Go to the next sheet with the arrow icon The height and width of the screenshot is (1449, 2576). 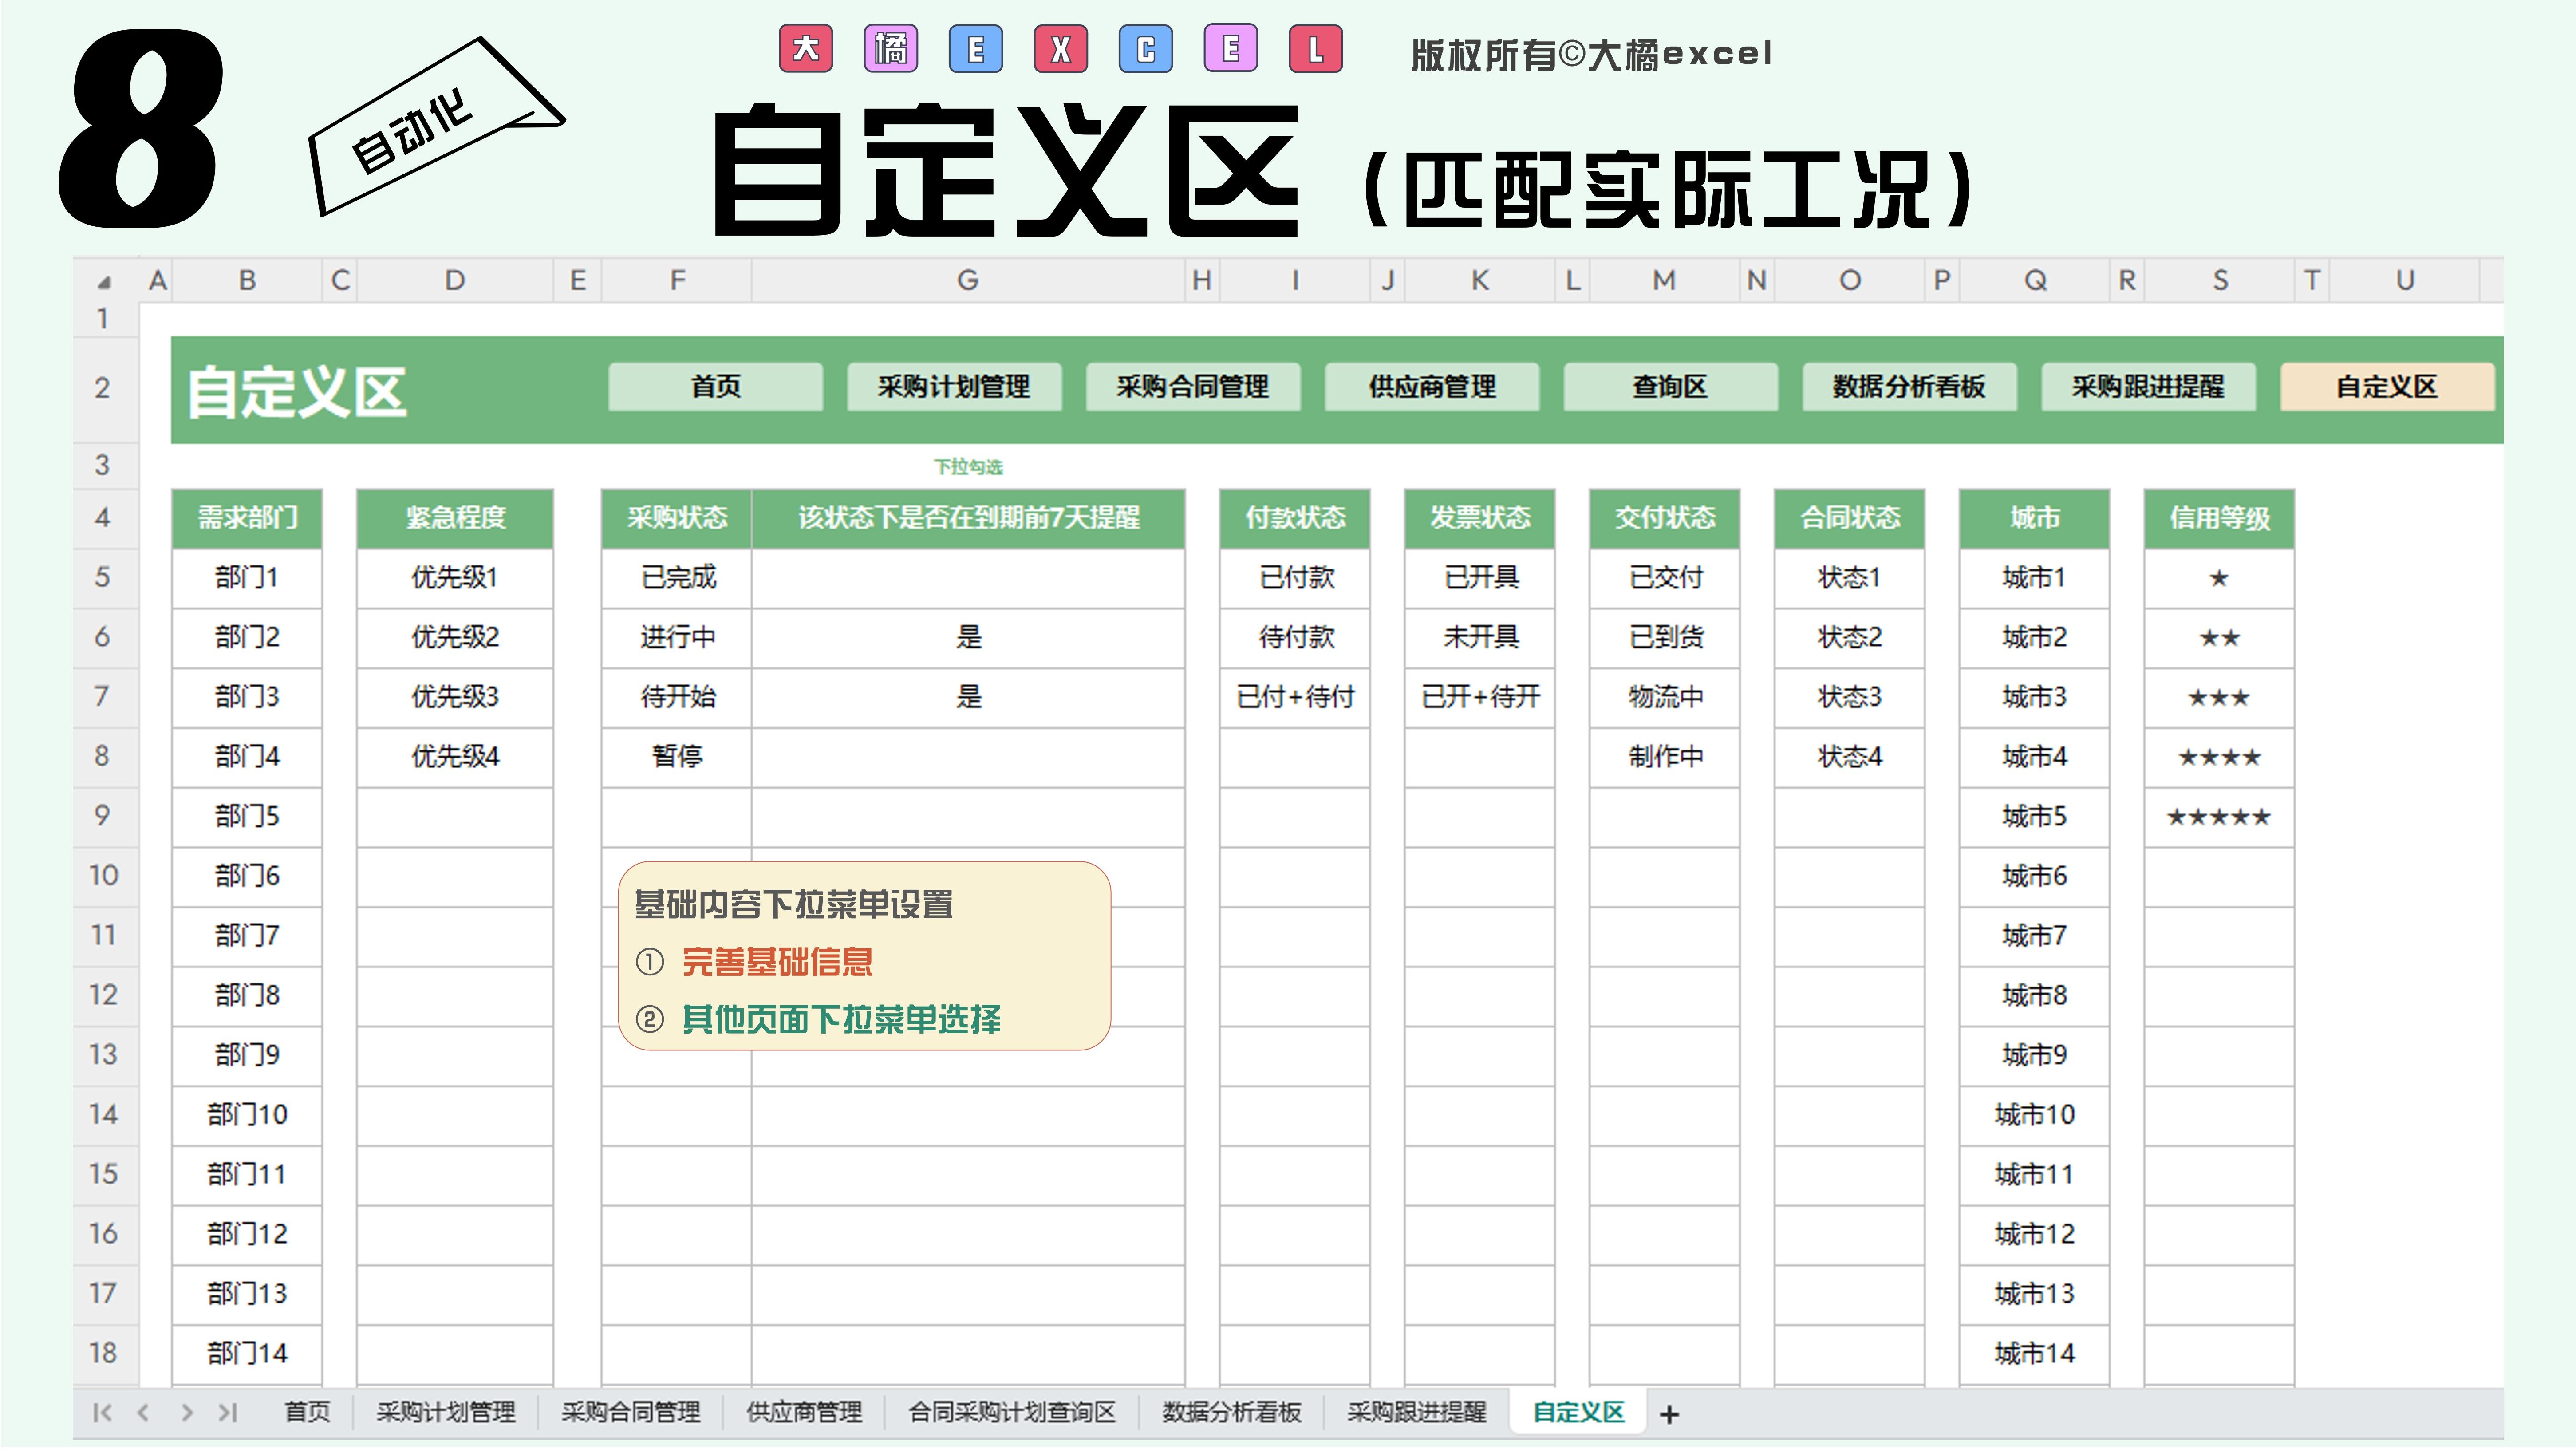click(186, 1412)
